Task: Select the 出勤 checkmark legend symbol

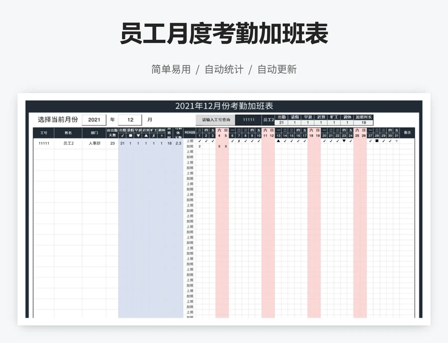Action: [x=123, y=135]
